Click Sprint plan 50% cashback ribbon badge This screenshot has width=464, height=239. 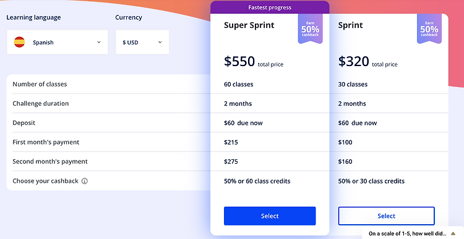429,29
